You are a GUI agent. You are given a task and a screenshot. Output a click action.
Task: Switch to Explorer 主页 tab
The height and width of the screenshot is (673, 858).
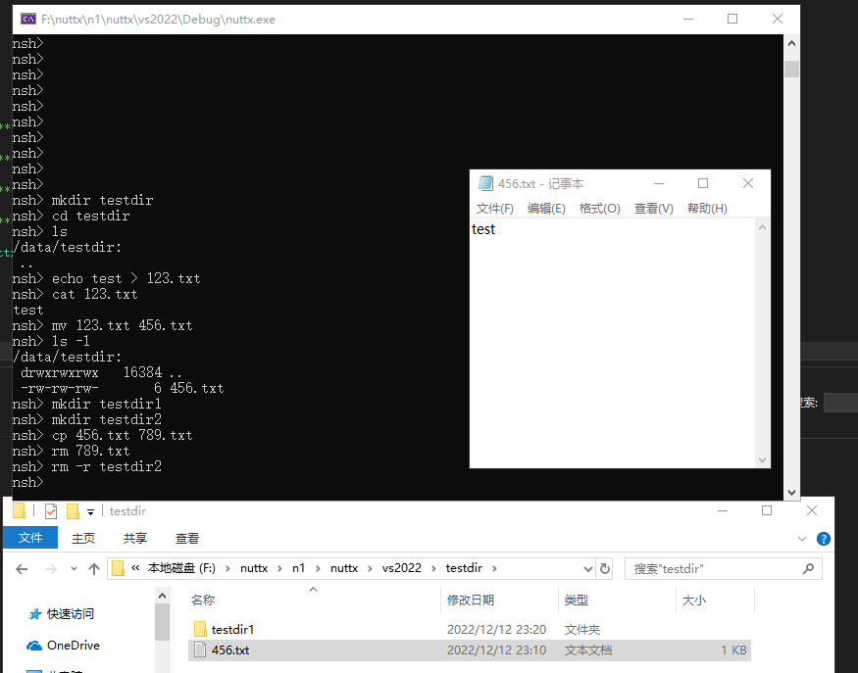tap(83, 538)
